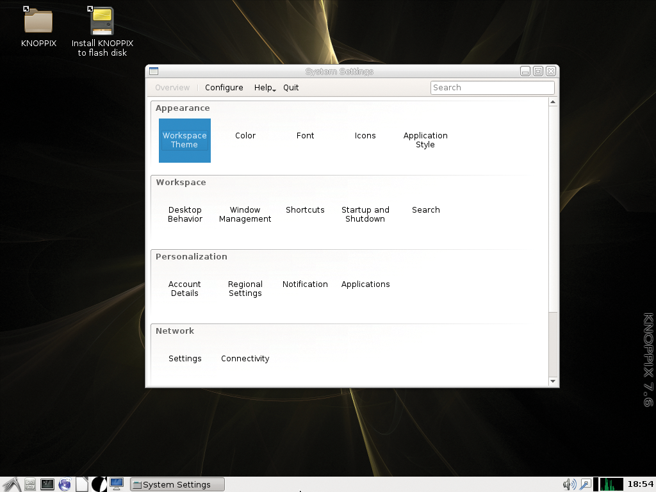Click the Search input field

(x=492, y=88)
